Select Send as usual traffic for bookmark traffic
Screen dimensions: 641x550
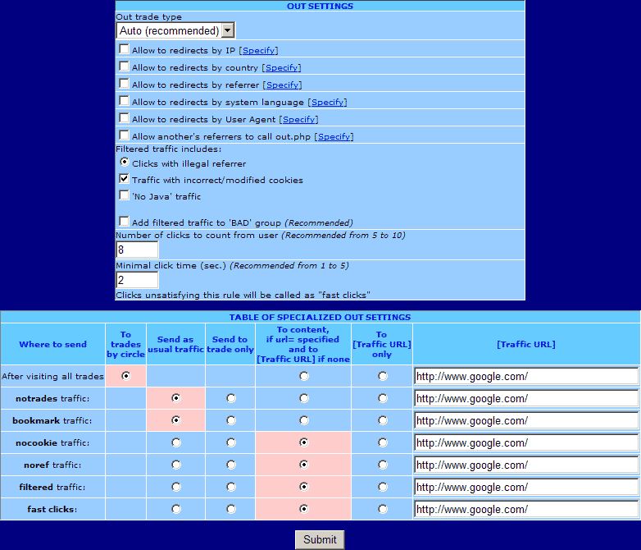coord(176,420)
